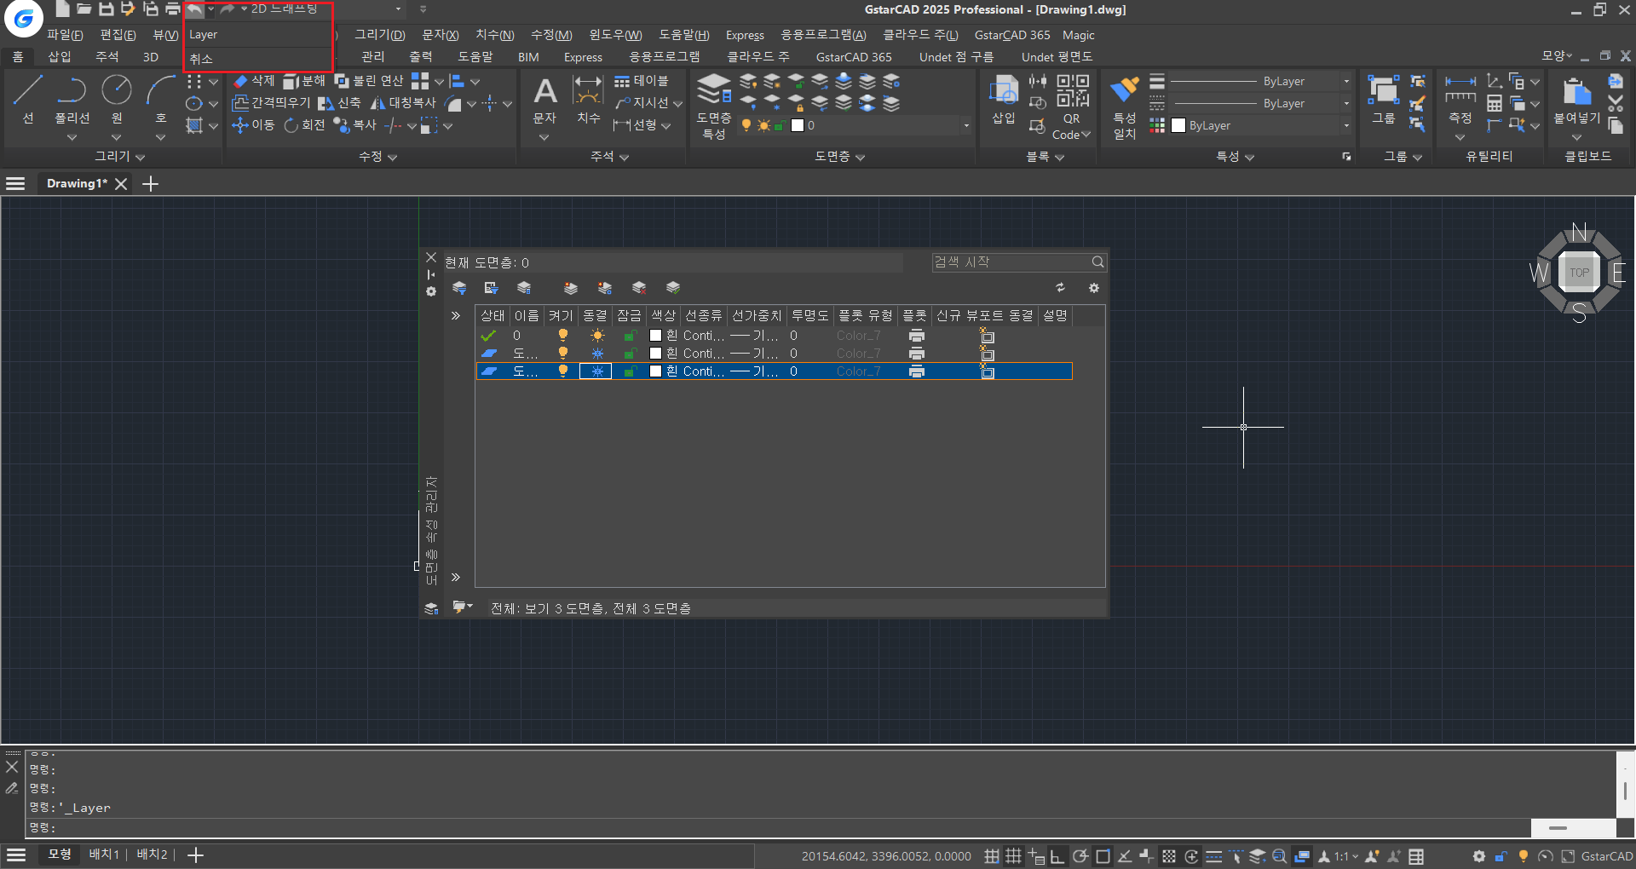1636x869 pixels.
Task: Click 색상 color swatch of layer 0
Action: pos(656,336)
